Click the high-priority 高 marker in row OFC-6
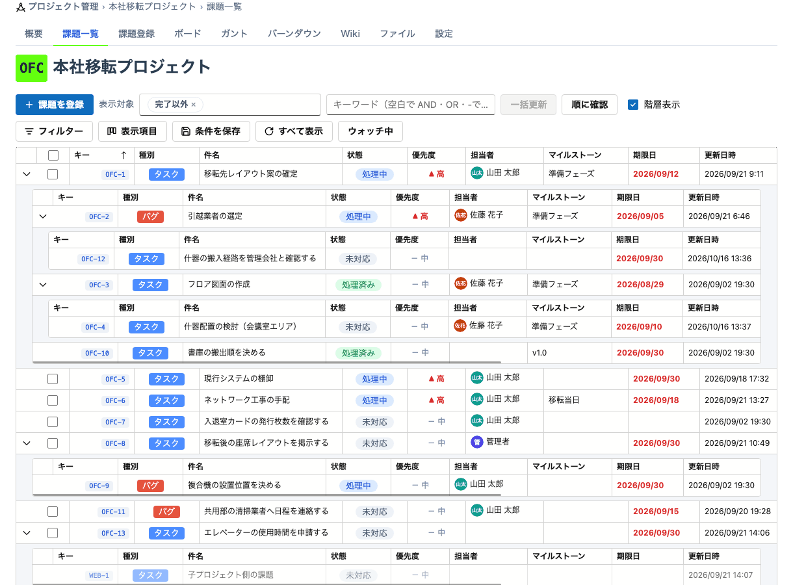The height and width of the screenshot is (585, 793). (436, 400)
